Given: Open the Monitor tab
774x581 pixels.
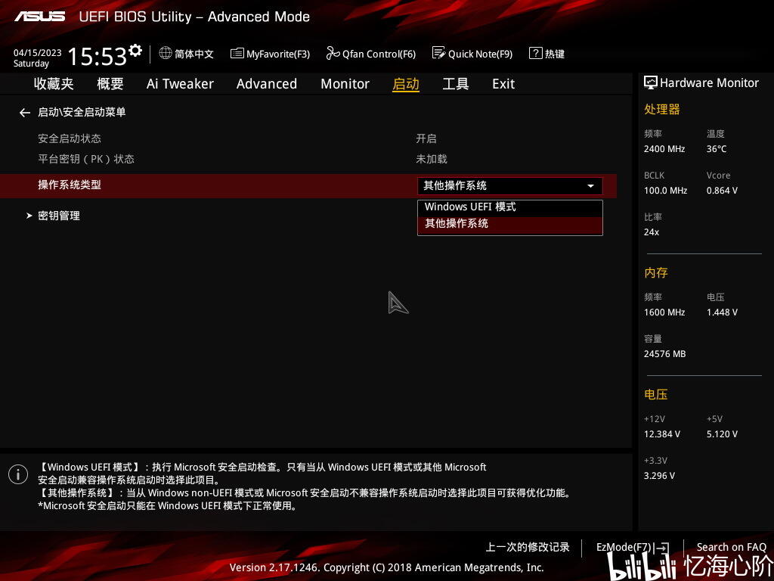Looking at the screenshot, I should pyautogui.click(x=345, y=84).
